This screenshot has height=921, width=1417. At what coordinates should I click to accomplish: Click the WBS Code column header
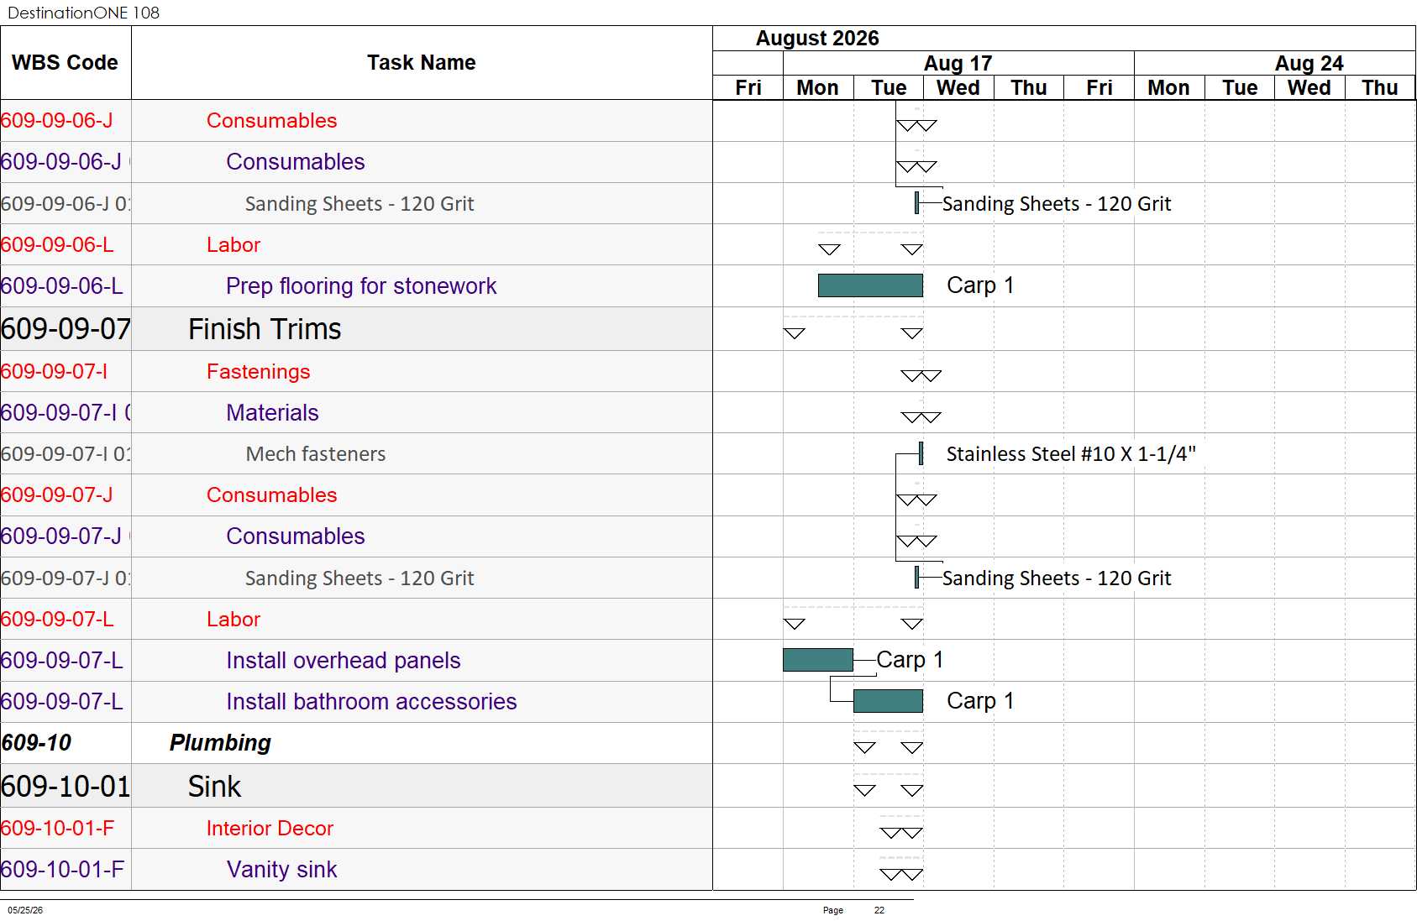coord(66,63)
